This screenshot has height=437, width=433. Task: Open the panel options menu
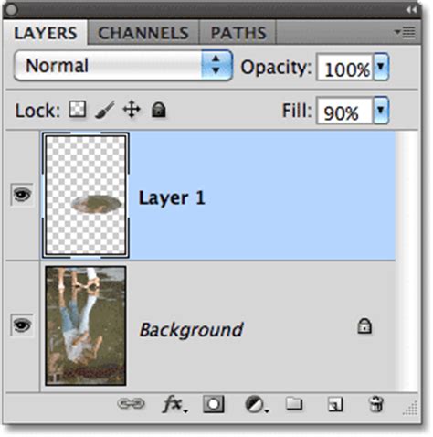click(x=405, y=32)
